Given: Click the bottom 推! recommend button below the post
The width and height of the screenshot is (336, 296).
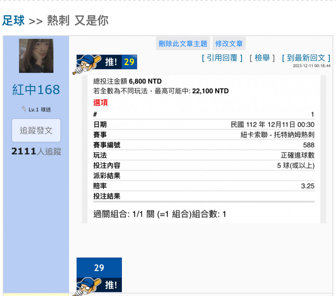Looking at the screenshot, I should [x=99, y=285].
